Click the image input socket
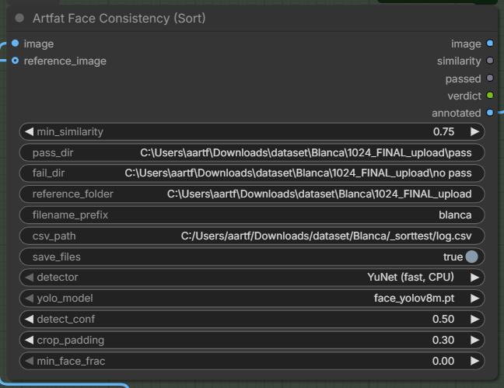Viewport: 504px width, 388px height. (15, 44)
